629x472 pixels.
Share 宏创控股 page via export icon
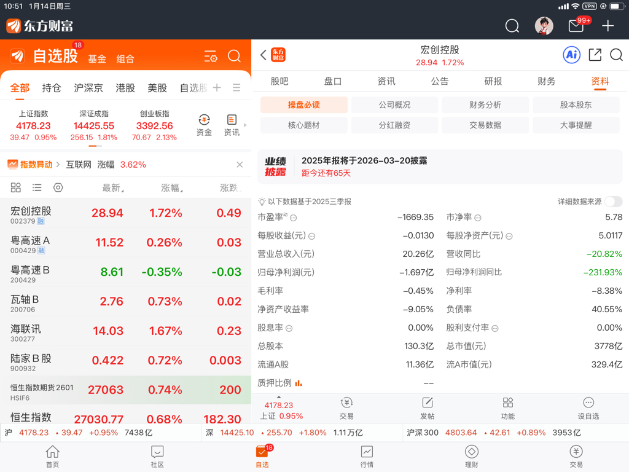tap(595, 55)
